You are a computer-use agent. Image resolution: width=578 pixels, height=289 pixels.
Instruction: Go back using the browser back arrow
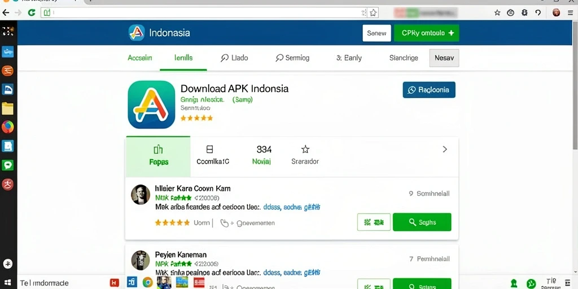pyautogui.click(x=6, y=13)
